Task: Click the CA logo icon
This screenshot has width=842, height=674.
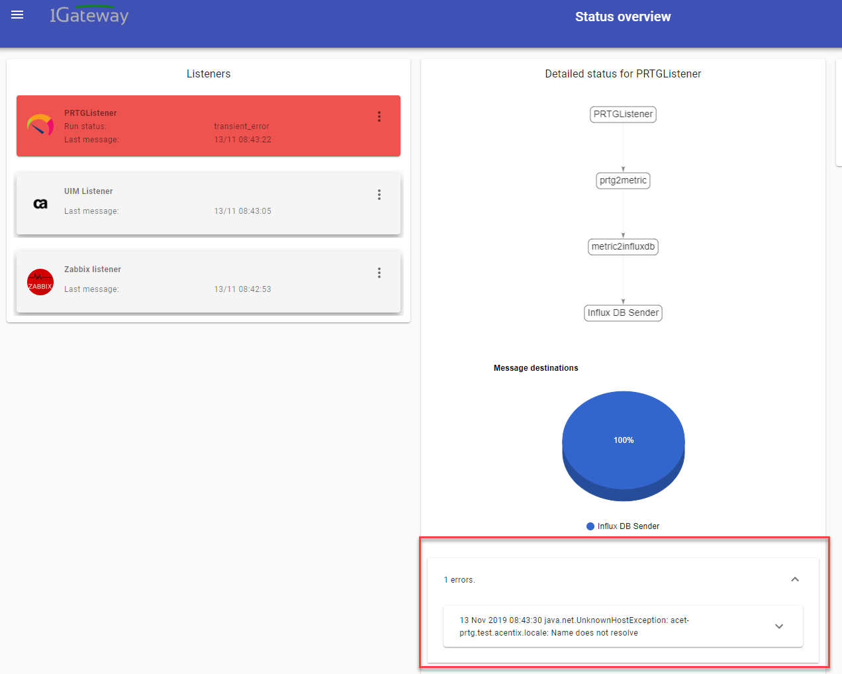Action: 40,204
